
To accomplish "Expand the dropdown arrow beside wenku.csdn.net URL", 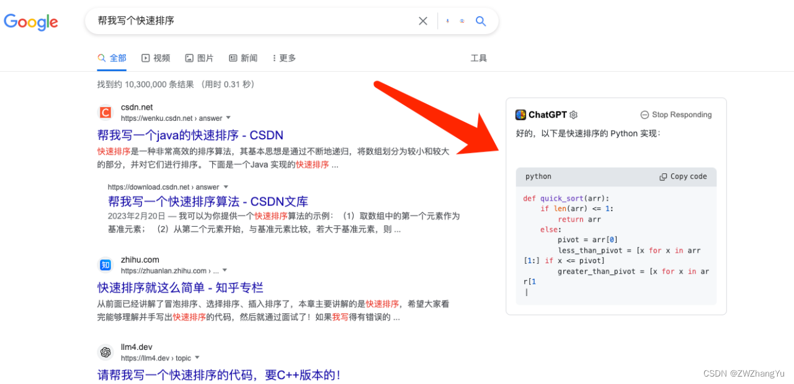I will [228, 118].
